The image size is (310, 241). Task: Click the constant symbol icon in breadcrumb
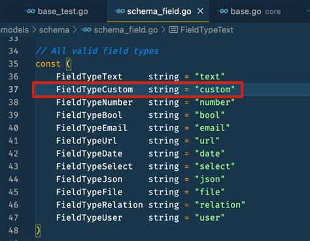(173, 29)
